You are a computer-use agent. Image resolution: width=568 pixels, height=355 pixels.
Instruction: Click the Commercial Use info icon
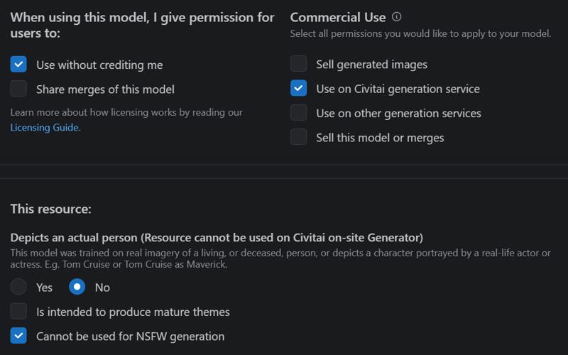397,17
